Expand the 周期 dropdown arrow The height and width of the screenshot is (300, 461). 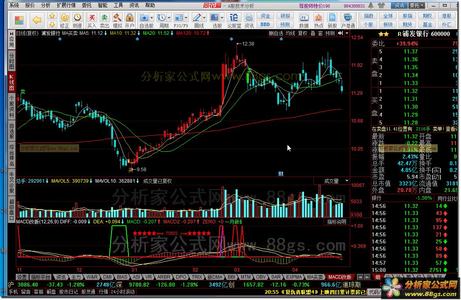tap(169, 18)
